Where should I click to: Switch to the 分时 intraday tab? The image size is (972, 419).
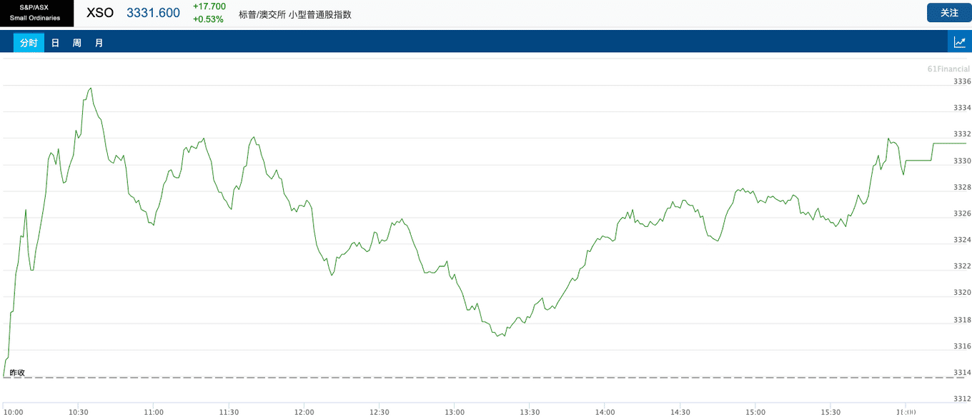pyautogui.click(x=29, y=43)
